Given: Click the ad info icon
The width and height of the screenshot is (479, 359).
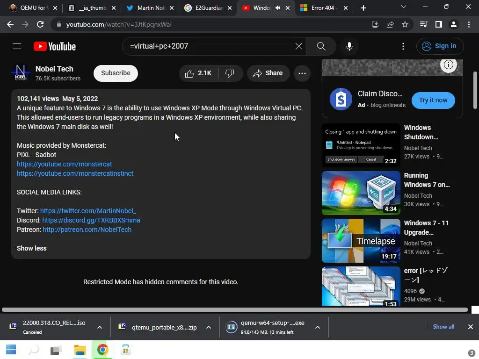Looking at the screenshot, I should pos(448,65).
